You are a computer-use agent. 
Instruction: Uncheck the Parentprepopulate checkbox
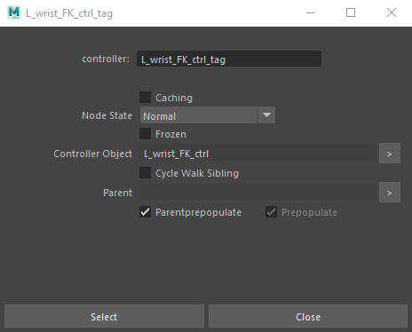pyautogui.click(x=145, y=212)
